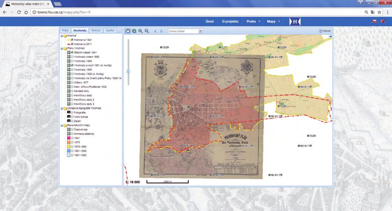Open the Úvod page link
The height and width of the screenshot is (211, 392).
209,22
